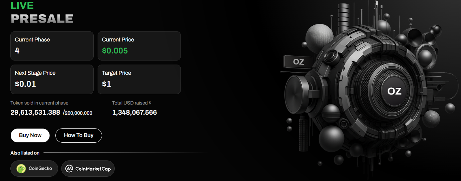Click the $0.01 next stage value
The width and height of the screenshot is (461, 181).
tap(25, 84)
